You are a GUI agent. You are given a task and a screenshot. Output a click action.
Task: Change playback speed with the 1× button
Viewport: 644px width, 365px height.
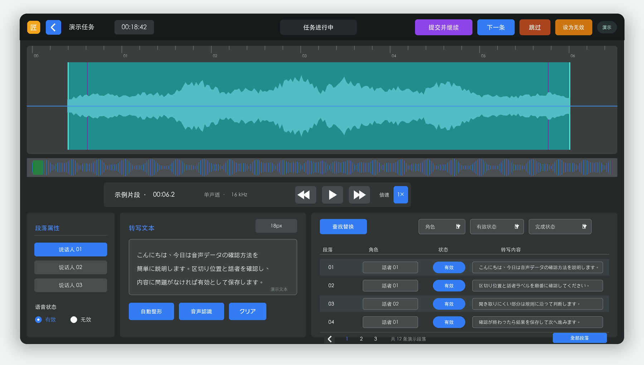pos(401,195)
